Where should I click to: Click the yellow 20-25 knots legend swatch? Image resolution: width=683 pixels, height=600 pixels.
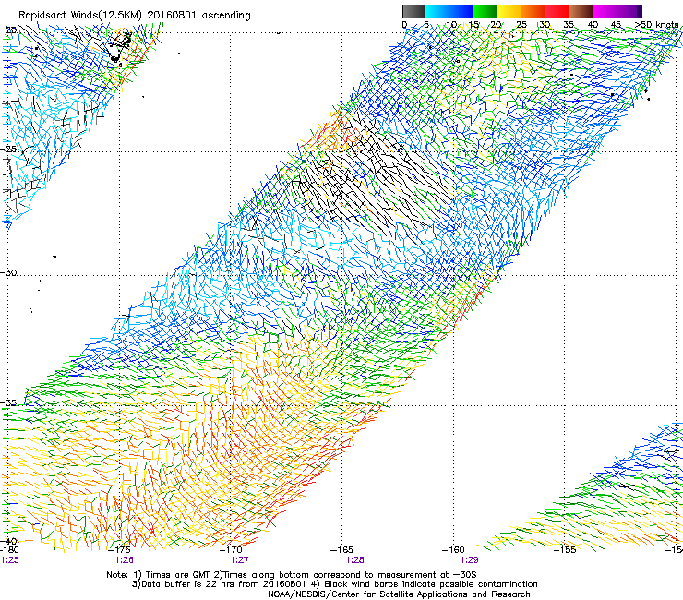pyautogui.click(x=509, y=11)
